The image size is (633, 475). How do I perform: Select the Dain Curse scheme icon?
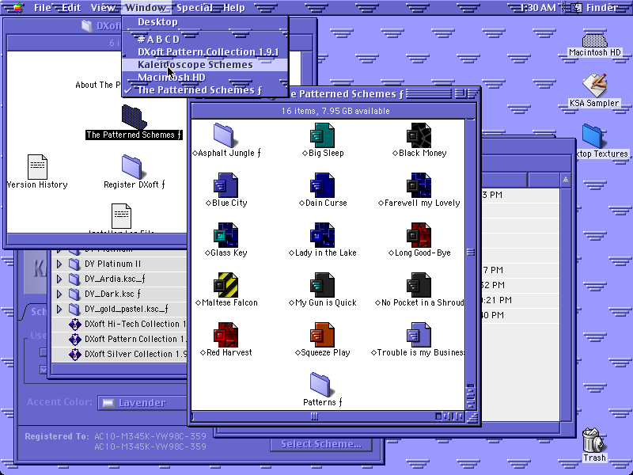pyautogui.click(x=322, y=185)
